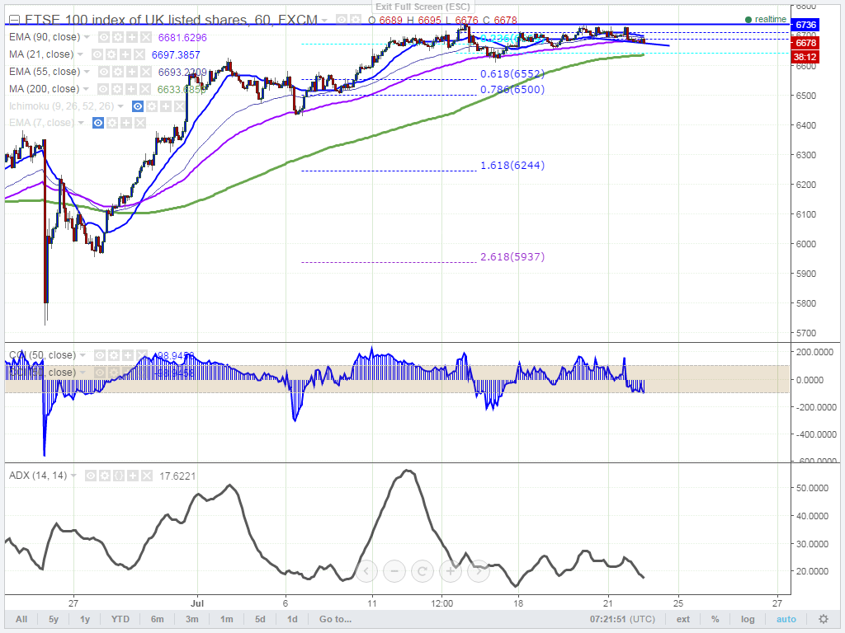Screen dimensions: 845x633
Task: Toggle extended hours with ext
Action: pyautogui.click(x=683, y=619)
